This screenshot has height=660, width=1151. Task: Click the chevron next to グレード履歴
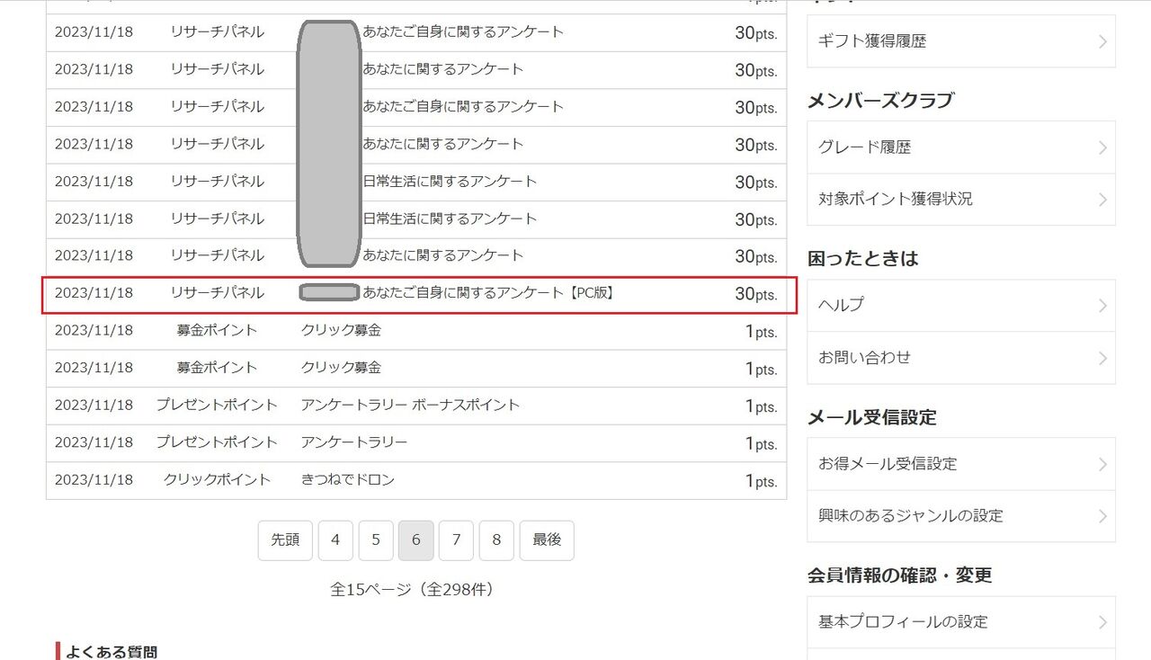coord(1102,147)
